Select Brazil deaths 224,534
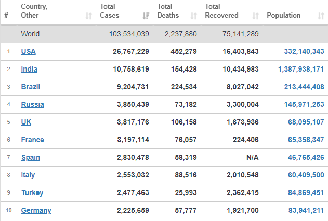The image size is (328, 221). [183, 87]
